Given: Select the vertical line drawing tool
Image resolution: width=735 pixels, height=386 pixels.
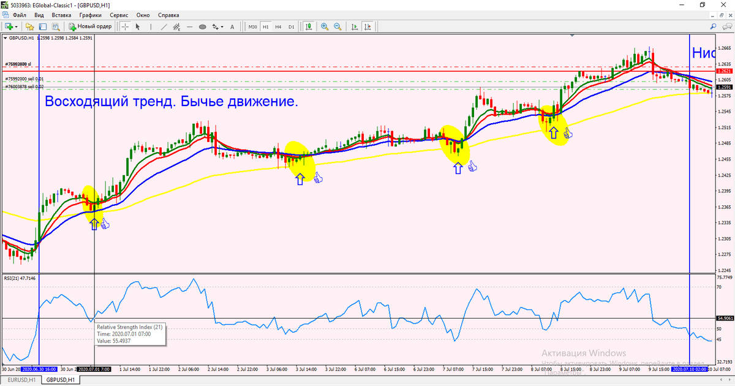Looking at the screenshot, I should (151, 26).
